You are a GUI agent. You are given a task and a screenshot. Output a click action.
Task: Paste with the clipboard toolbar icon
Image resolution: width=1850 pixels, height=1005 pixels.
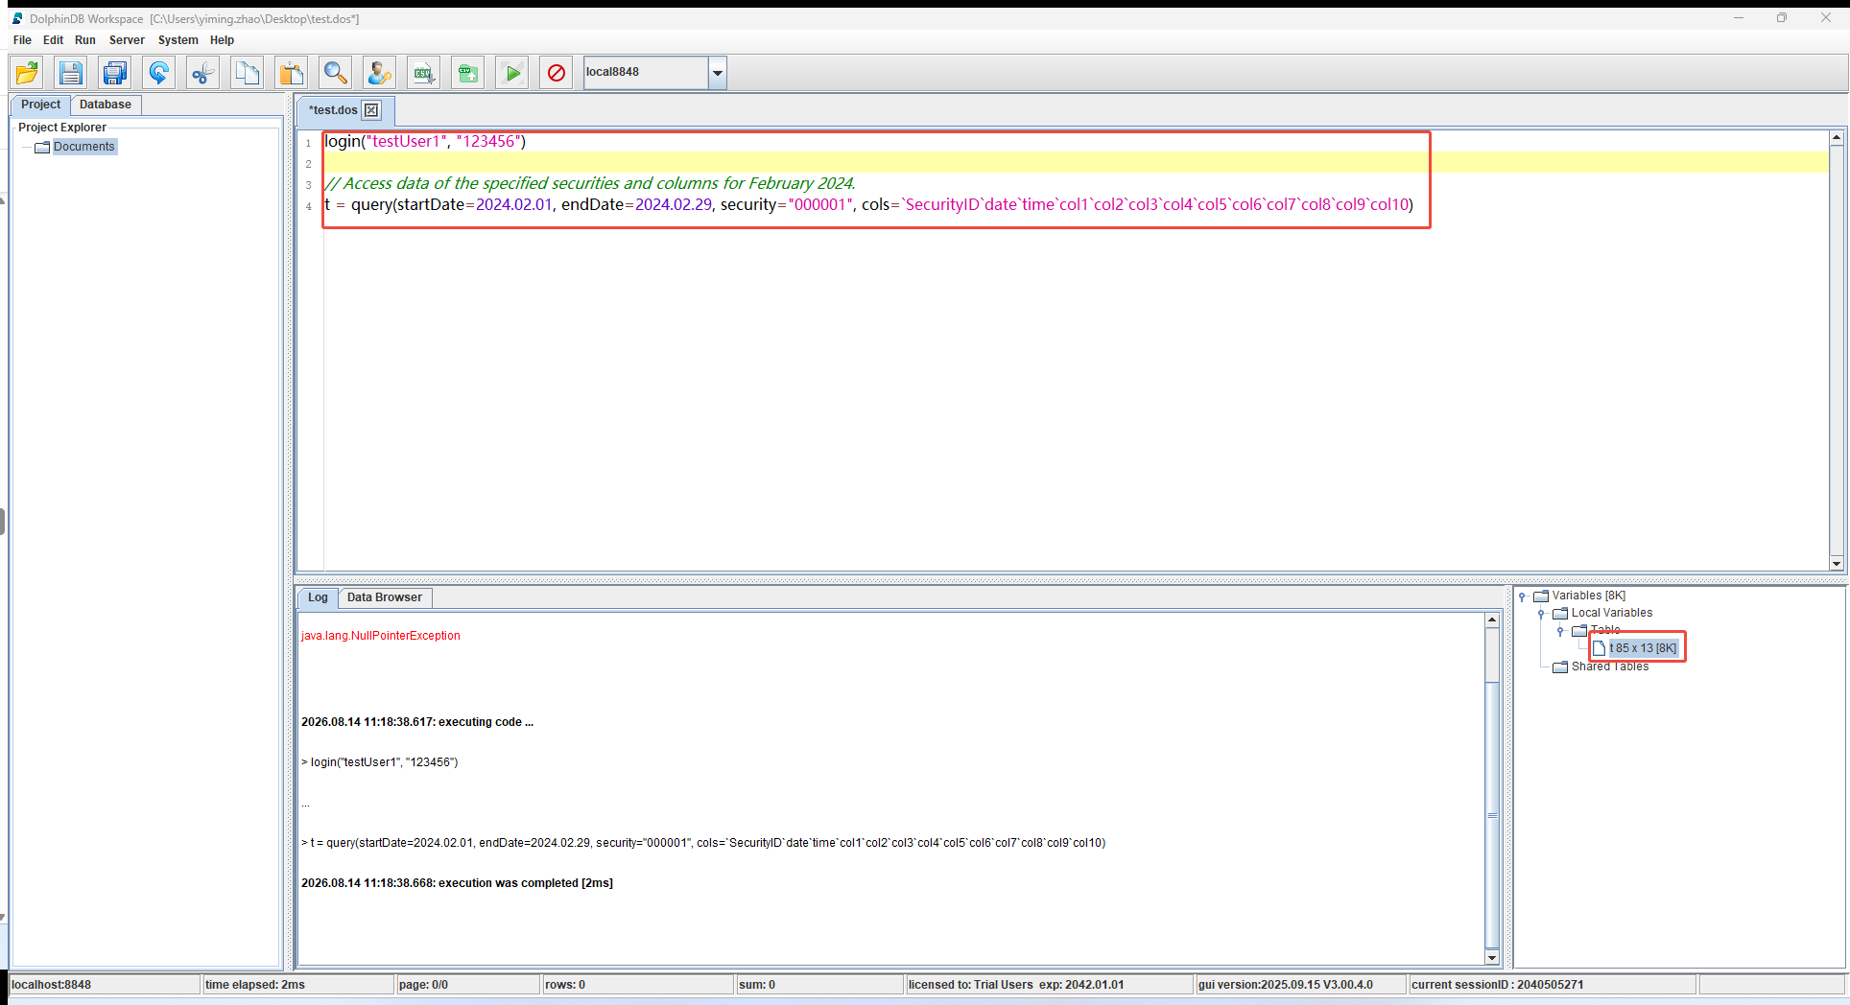(292, 73)
